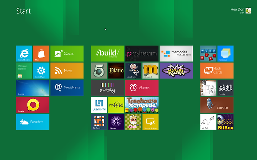Screen dimensions: 257x160
Task: Open the NearMe purple tile
Action: pyautogui.click(x=116, y=122)
